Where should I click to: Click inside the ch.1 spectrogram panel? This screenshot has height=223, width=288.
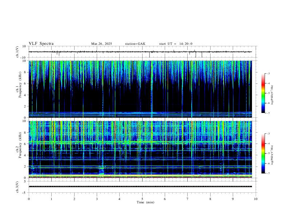tap(140, 89)
